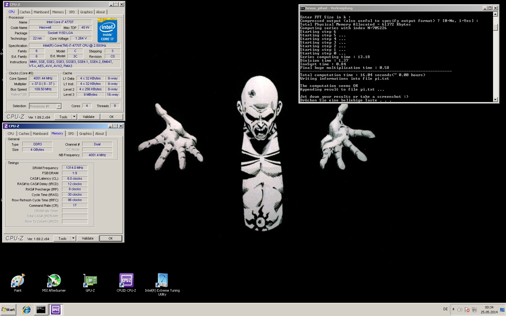Click Show desktop button at taskbar end
Viewport: 506px width, 316px height.
[502, 310]
